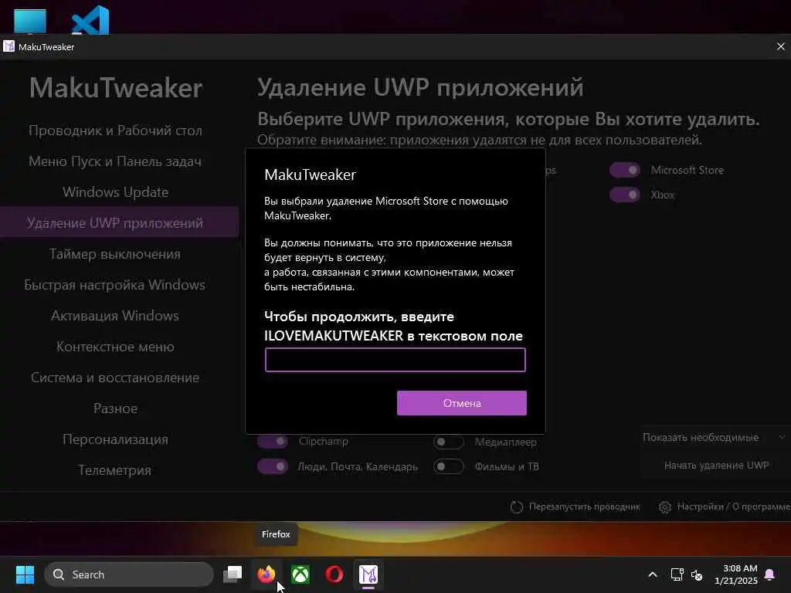The width and height of the screenshot is (791, 593).
Task: Open Task View on the taskbar
Action: tap(233, 574)
